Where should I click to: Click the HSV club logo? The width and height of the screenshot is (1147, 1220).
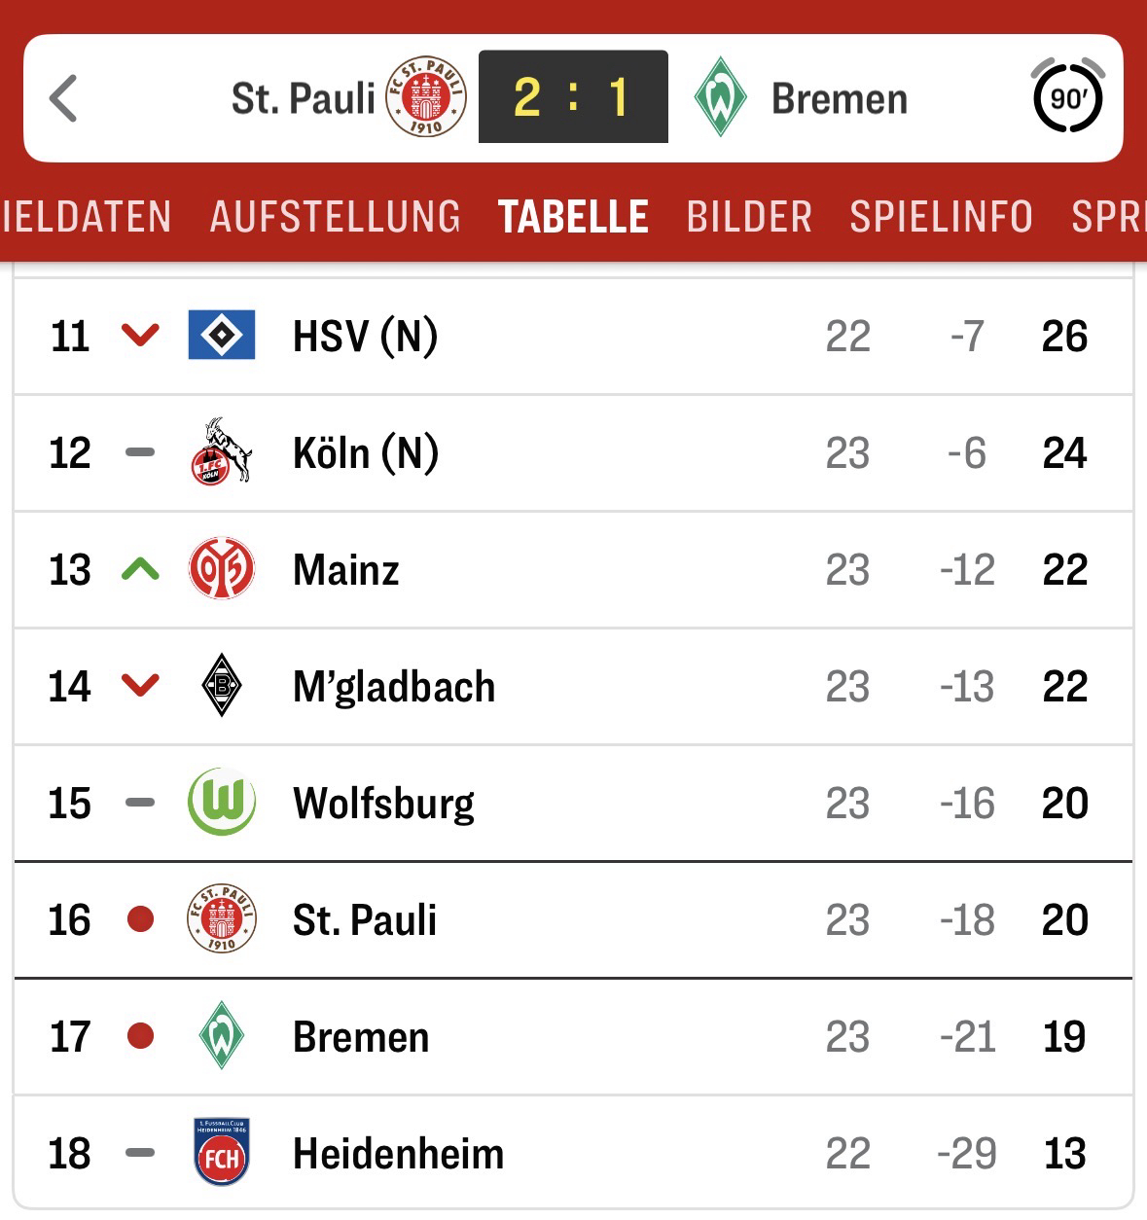point(222,336)
